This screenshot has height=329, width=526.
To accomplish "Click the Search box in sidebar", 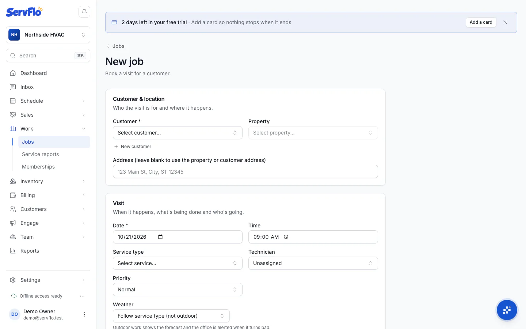I will (48, 56).
